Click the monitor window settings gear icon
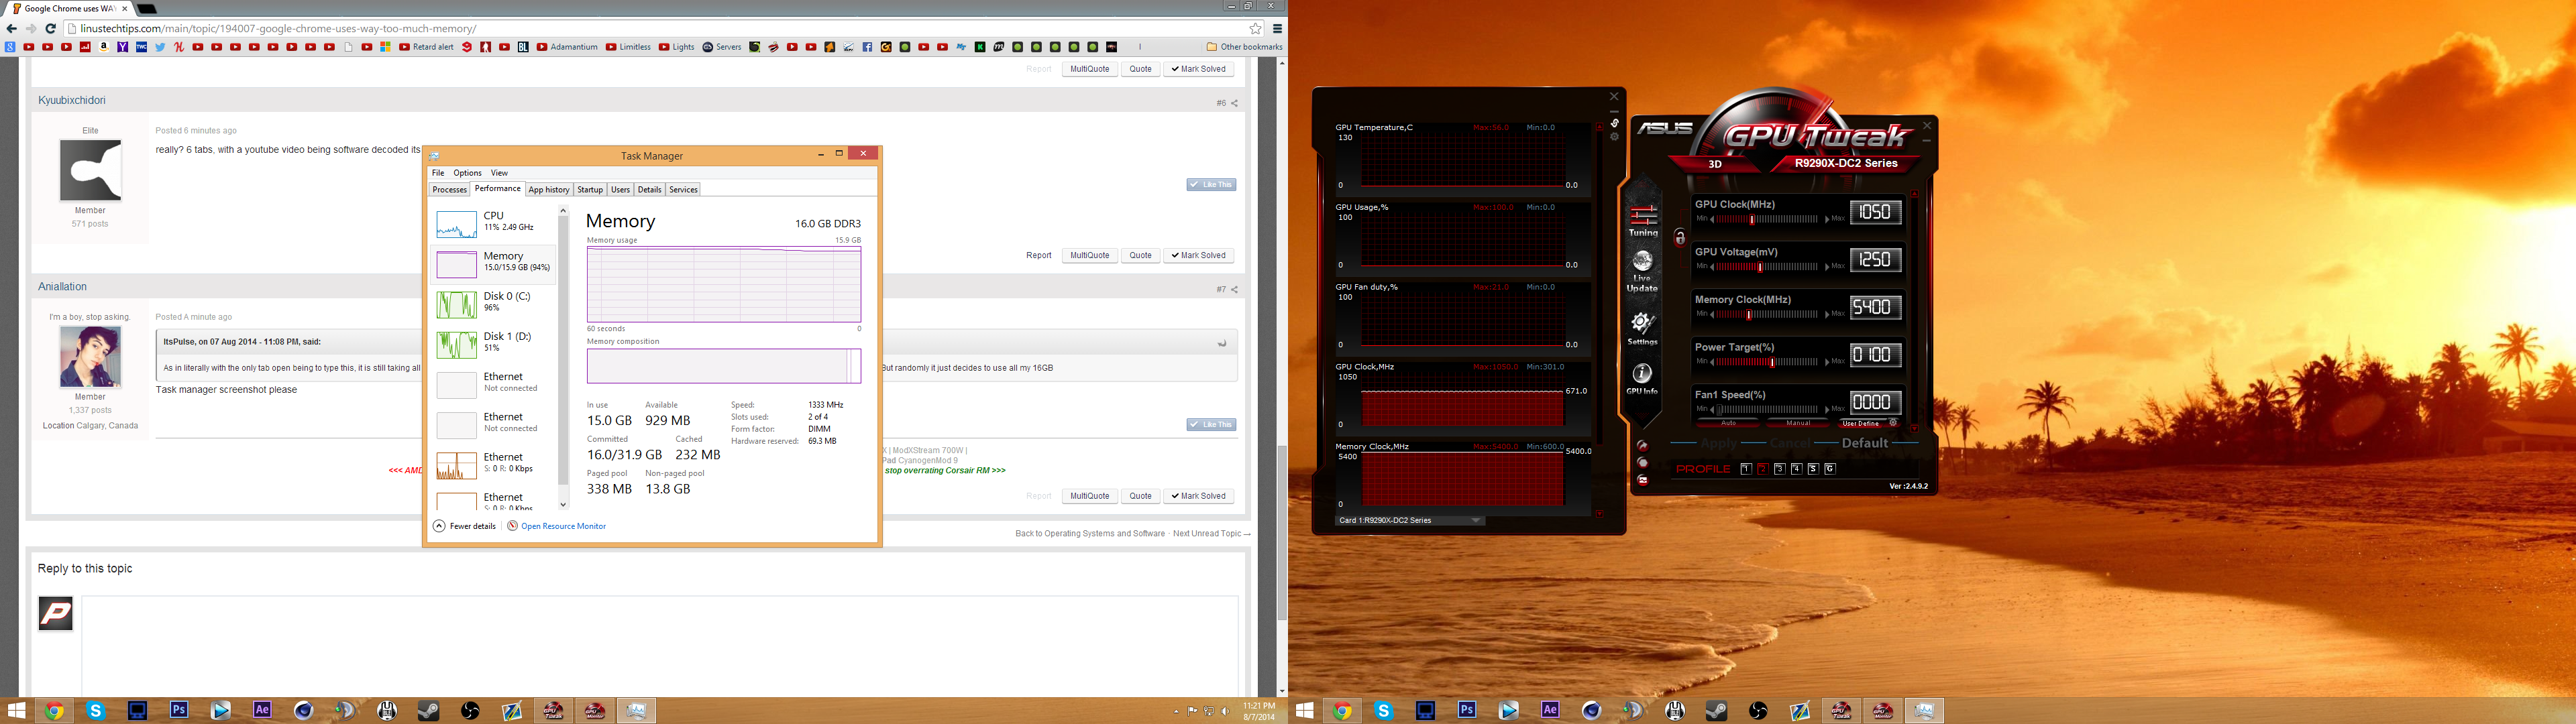2576x724 pixels. click(x=1614, y=137)
